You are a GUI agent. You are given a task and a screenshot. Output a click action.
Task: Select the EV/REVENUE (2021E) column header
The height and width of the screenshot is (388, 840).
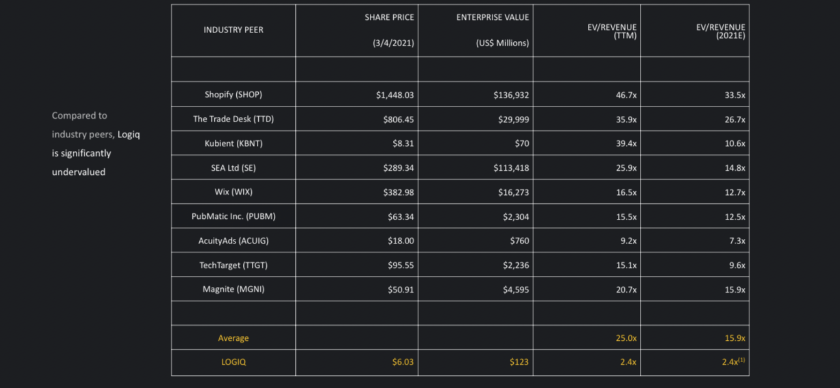click(x=720, y=31)
